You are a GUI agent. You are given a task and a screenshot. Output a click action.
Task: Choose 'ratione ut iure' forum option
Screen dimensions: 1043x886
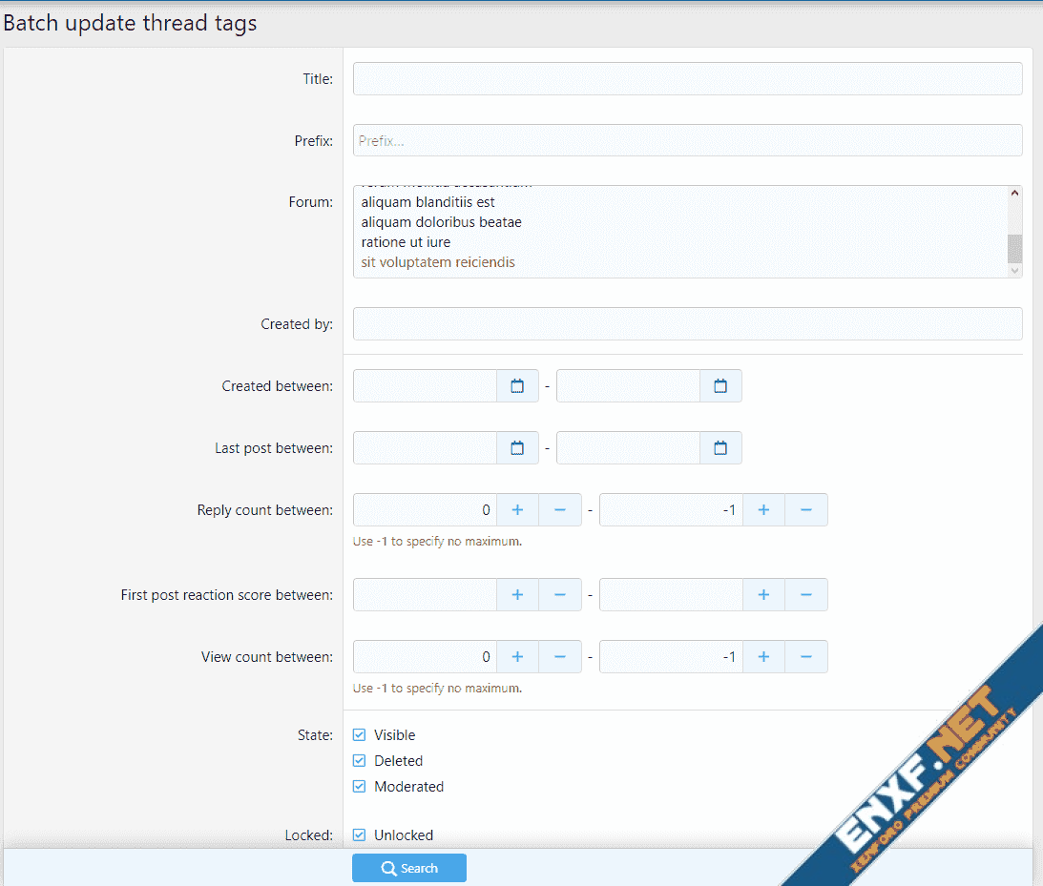click(x=406, y=242)
